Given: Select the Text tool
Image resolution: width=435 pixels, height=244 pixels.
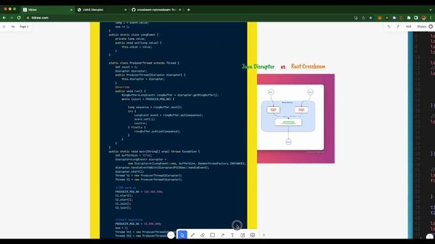Looking at the screenshot, I should point(232,235).
